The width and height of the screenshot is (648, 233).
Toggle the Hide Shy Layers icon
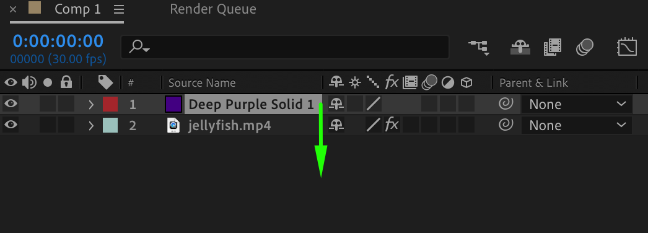[x=520, y=48]
